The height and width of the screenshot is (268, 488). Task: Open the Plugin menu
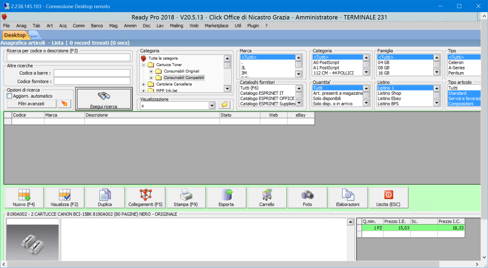tap(253, 26)
